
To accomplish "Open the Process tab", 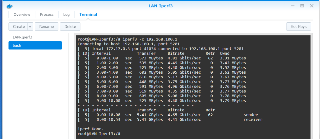I will click(47, 14).
